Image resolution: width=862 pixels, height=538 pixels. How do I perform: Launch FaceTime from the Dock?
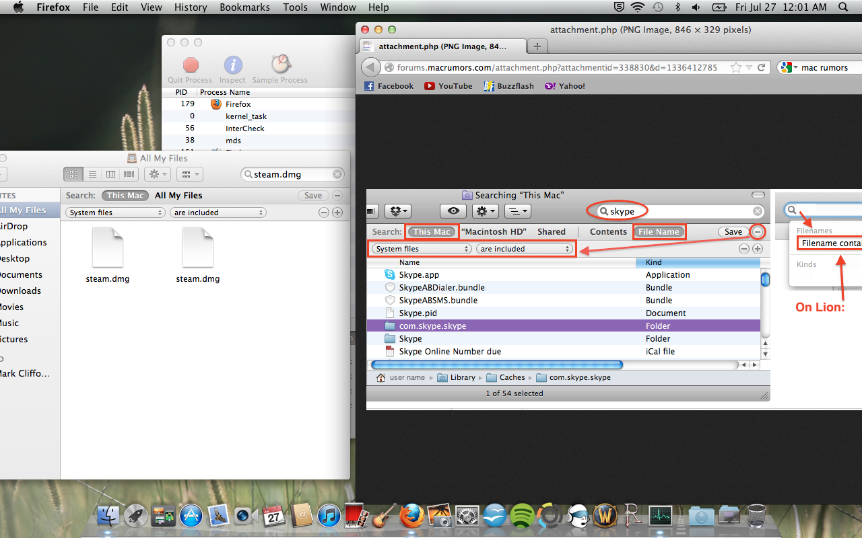pos(246,516)
